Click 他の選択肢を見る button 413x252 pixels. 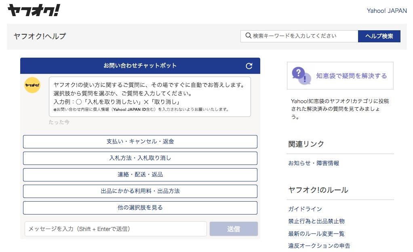pyautogui.click(x=140, y=208)
